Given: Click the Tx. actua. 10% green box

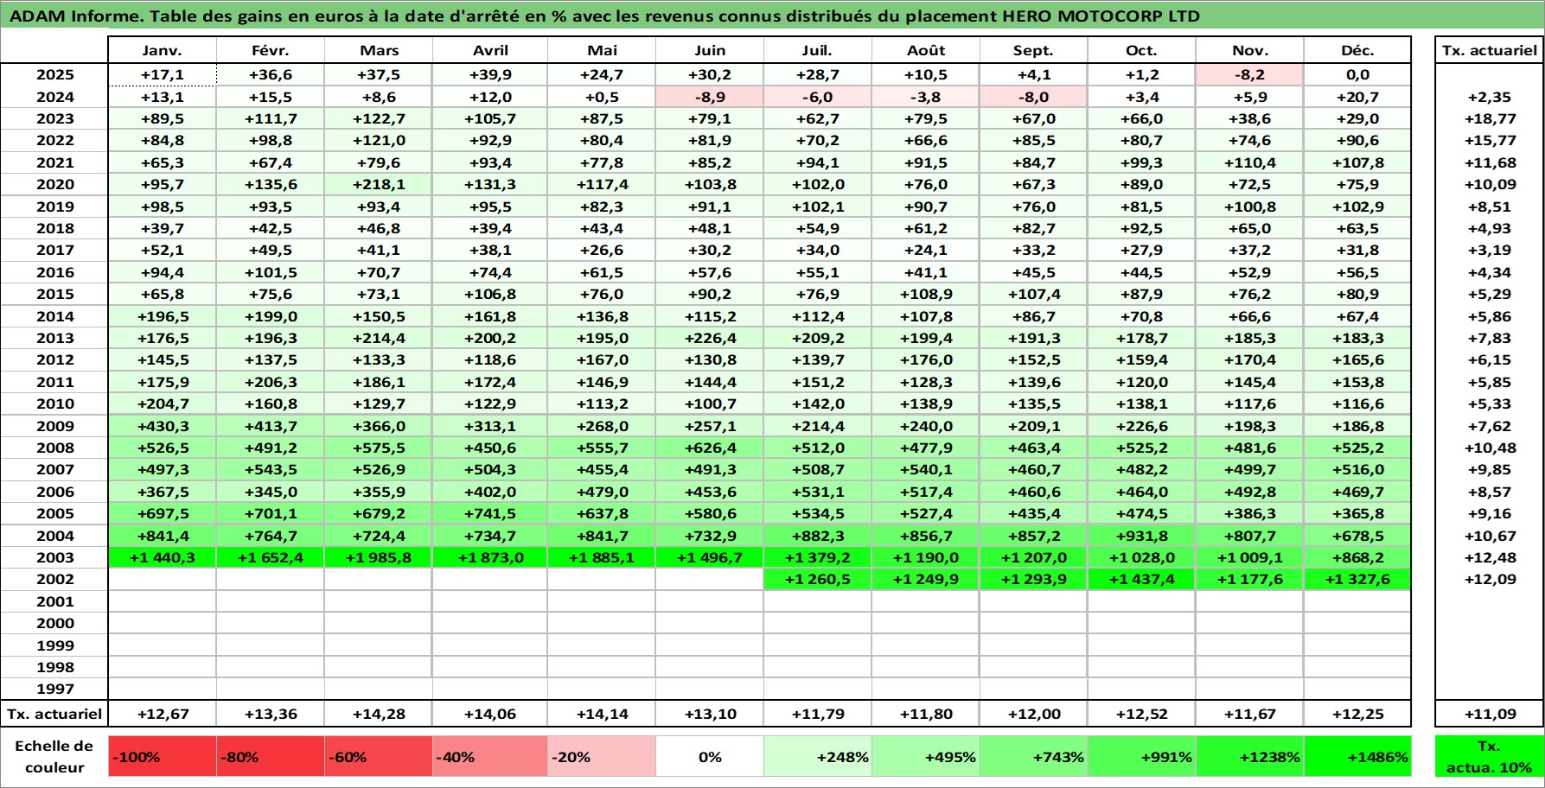Looking at the screenshot, I should (x=1490, y=757).
